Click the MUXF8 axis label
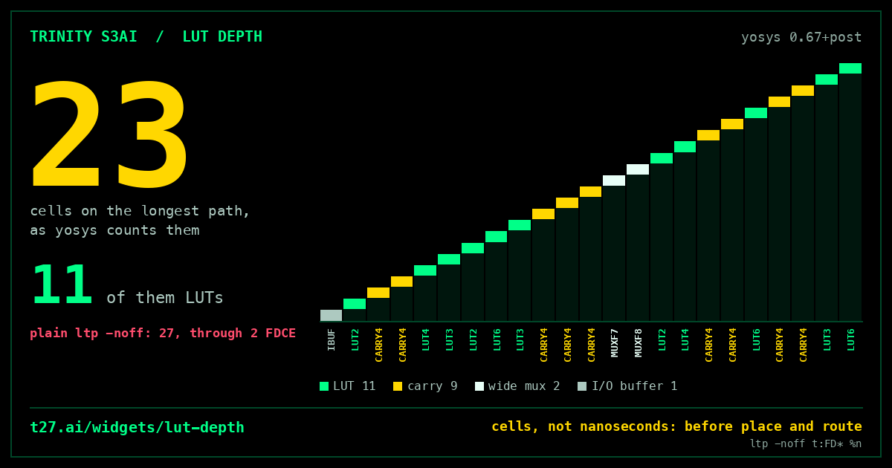 [639, 342]
